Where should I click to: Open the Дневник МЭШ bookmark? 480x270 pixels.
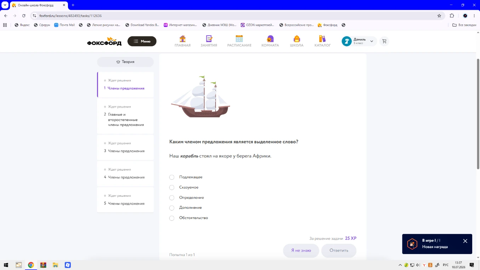(x=219, y=25)
